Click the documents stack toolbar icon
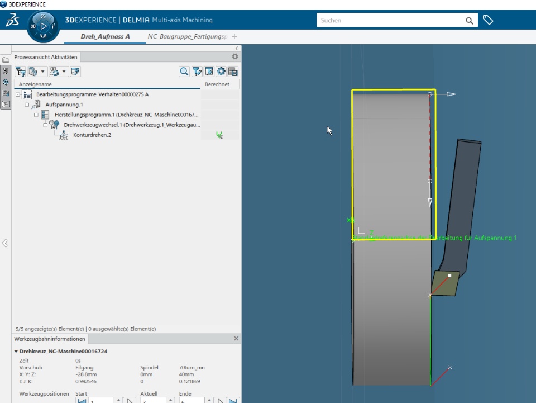 click(x=33, y=72)
